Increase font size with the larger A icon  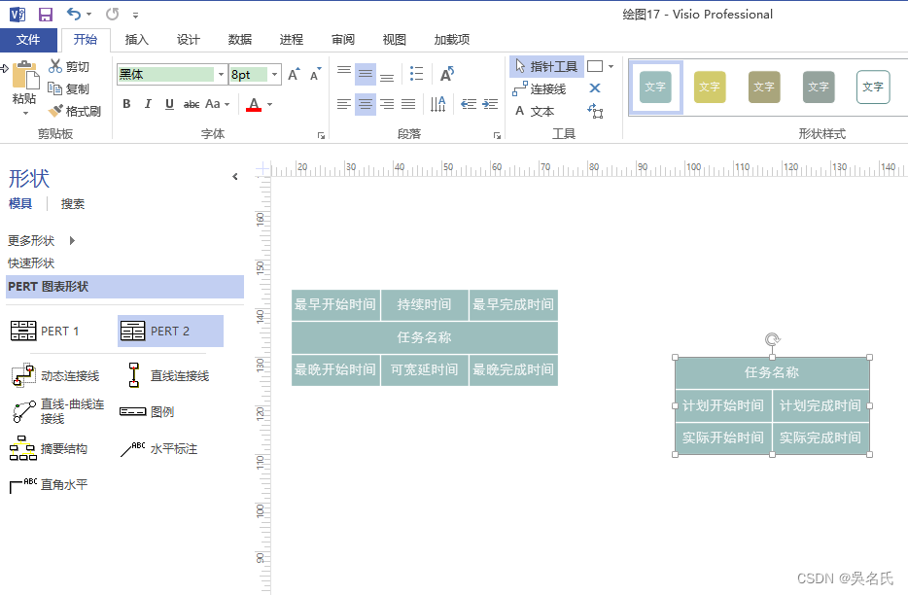pyautogui.click(x=295, y=74)
